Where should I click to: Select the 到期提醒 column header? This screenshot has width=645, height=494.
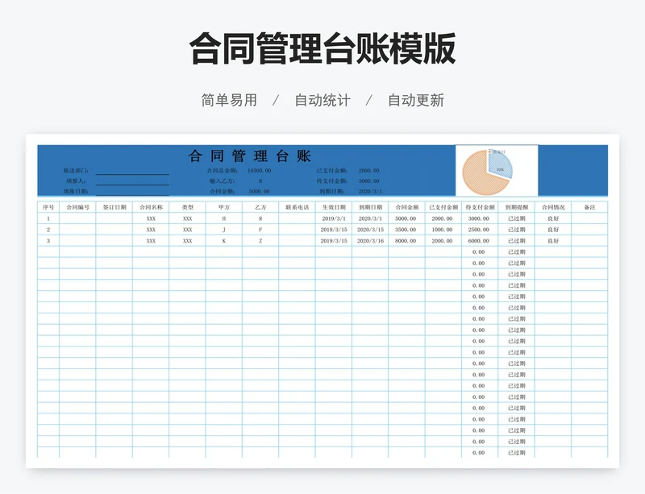coord(517,207)
